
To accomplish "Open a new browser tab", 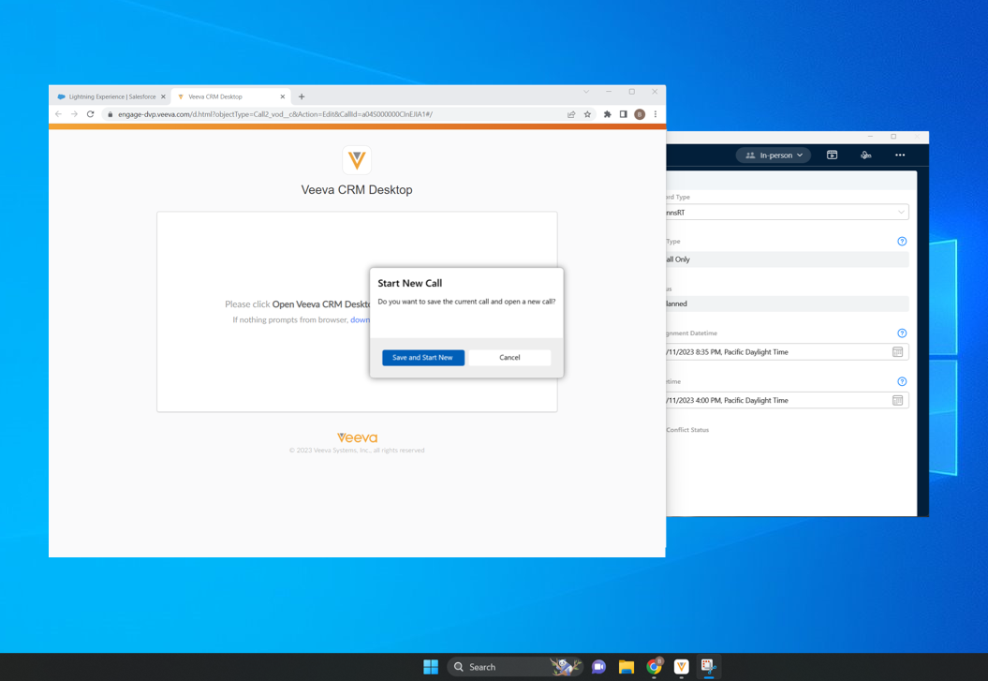I will coord(302,96).
